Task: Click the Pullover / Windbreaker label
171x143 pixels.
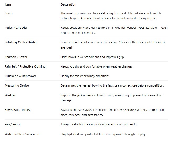Action: coord(20,76)
